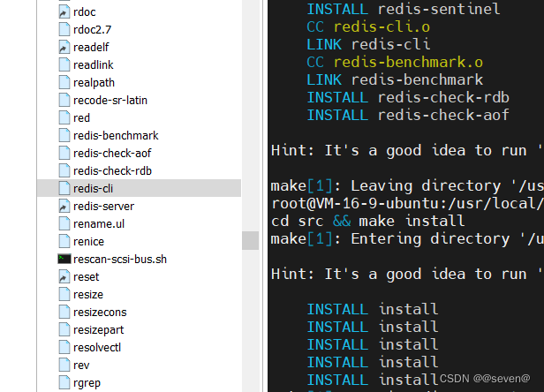
Task: Click the 'cd src && make install' terminal line
Action: [367, 221]
